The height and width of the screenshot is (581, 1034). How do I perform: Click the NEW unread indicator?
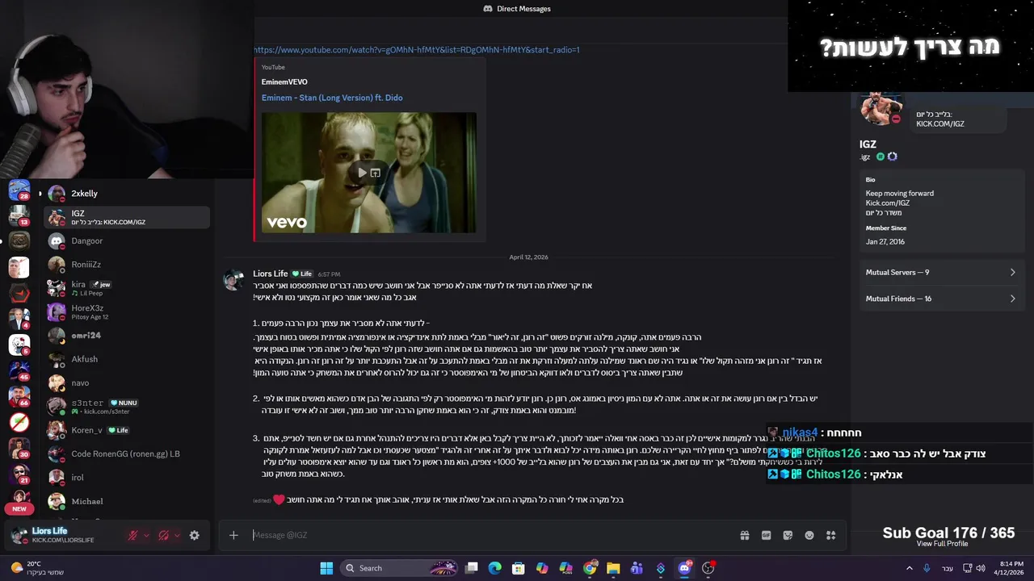click(x=19, y=508)
